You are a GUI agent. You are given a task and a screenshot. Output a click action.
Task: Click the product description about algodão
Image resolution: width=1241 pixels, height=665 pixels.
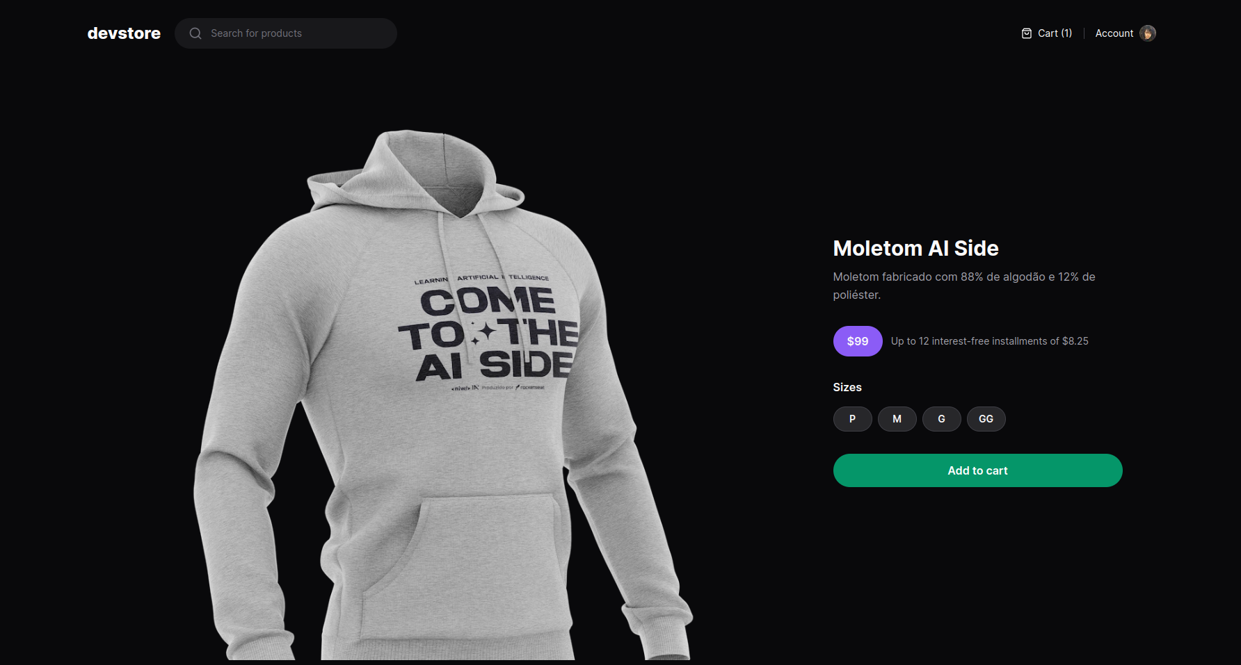pos(964,286)
